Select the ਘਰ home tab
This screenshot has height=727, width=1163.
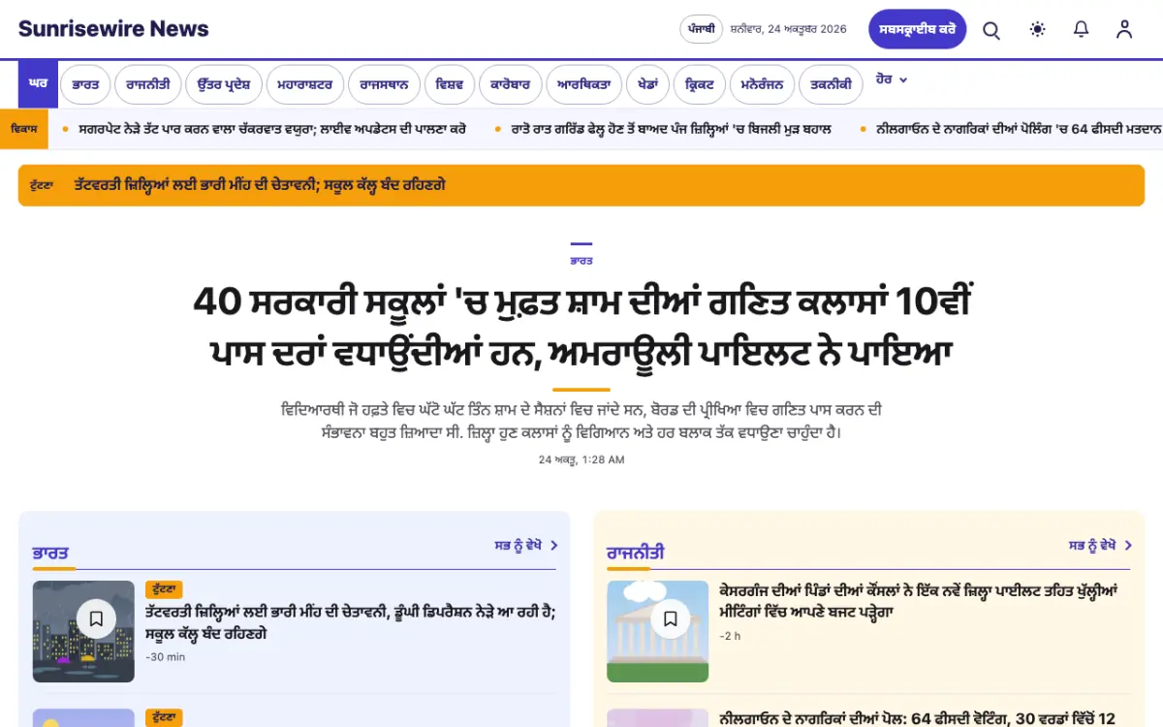[x=38, y=84]
